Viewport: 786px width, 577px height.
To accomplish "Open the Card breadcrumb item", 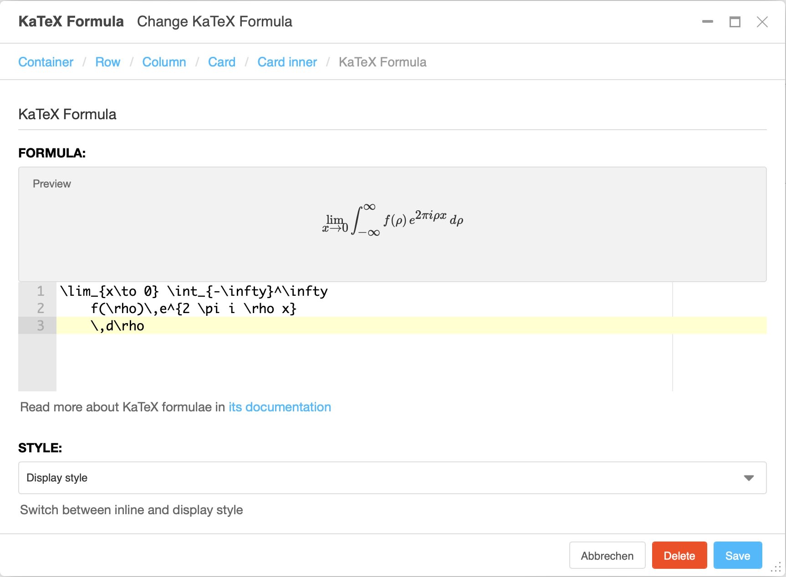I will [221, 62].
